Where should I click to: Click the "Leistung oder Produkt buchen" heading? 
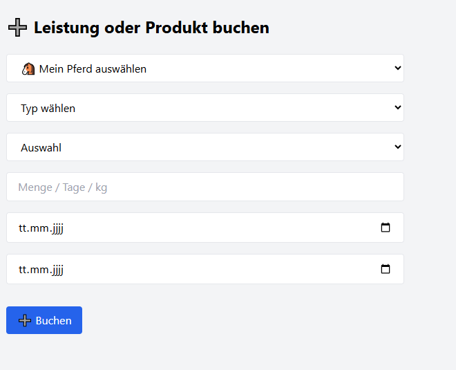(x=151, y=28)
